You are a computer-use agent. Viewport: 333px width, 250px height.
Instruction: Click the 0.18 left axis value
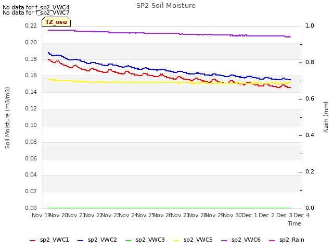(x=31, y=59)
